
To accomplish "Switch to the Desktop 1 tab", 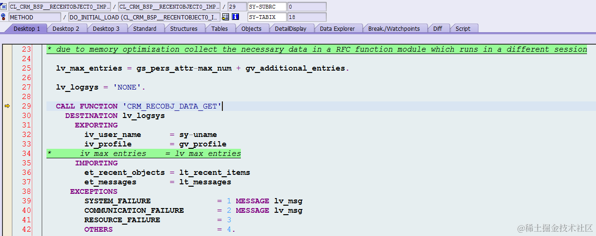I will [27, 28].
